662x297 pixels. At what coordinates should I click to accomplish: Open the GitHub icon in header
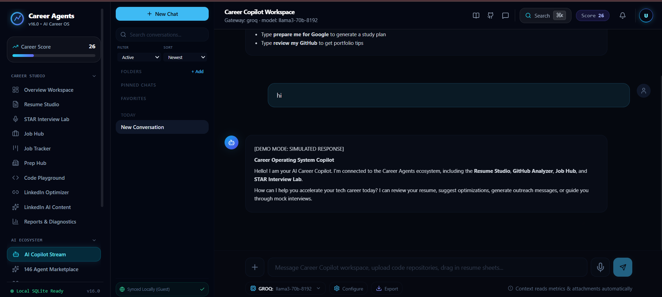tap(490, 16)
